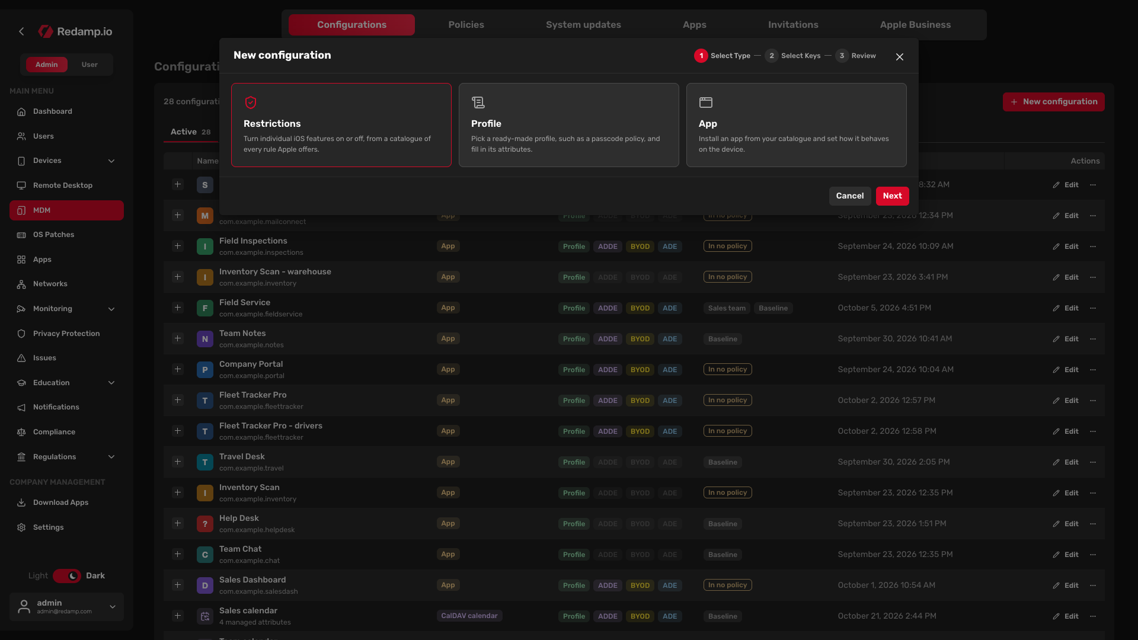The width and height of the screenshot is (1138, 640).
Task: Open more options for Sales Dashboard row
Action: [1093, 585]
